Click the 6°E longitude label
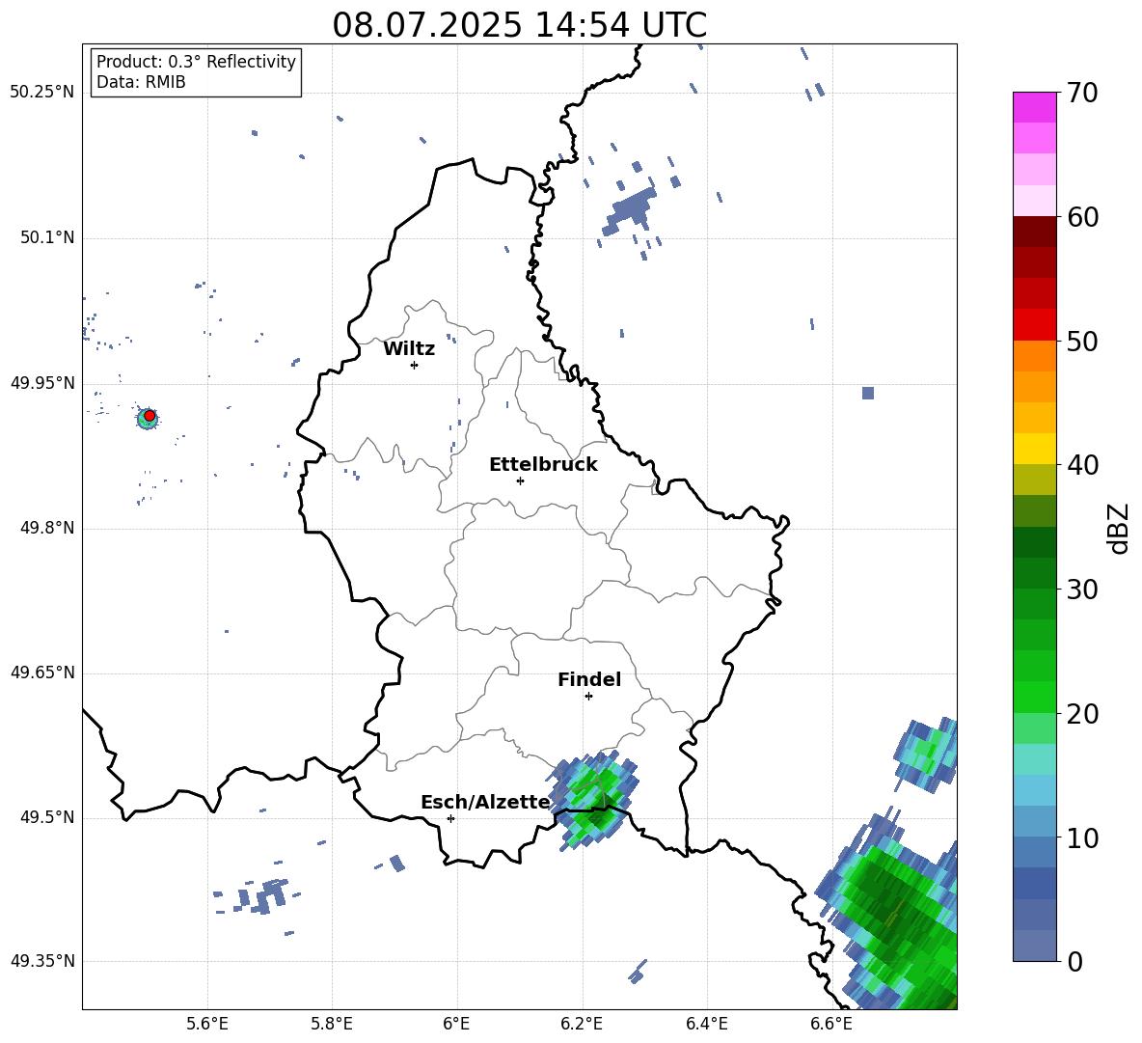1142x1043 pixels. click(x=456, y=1024)
